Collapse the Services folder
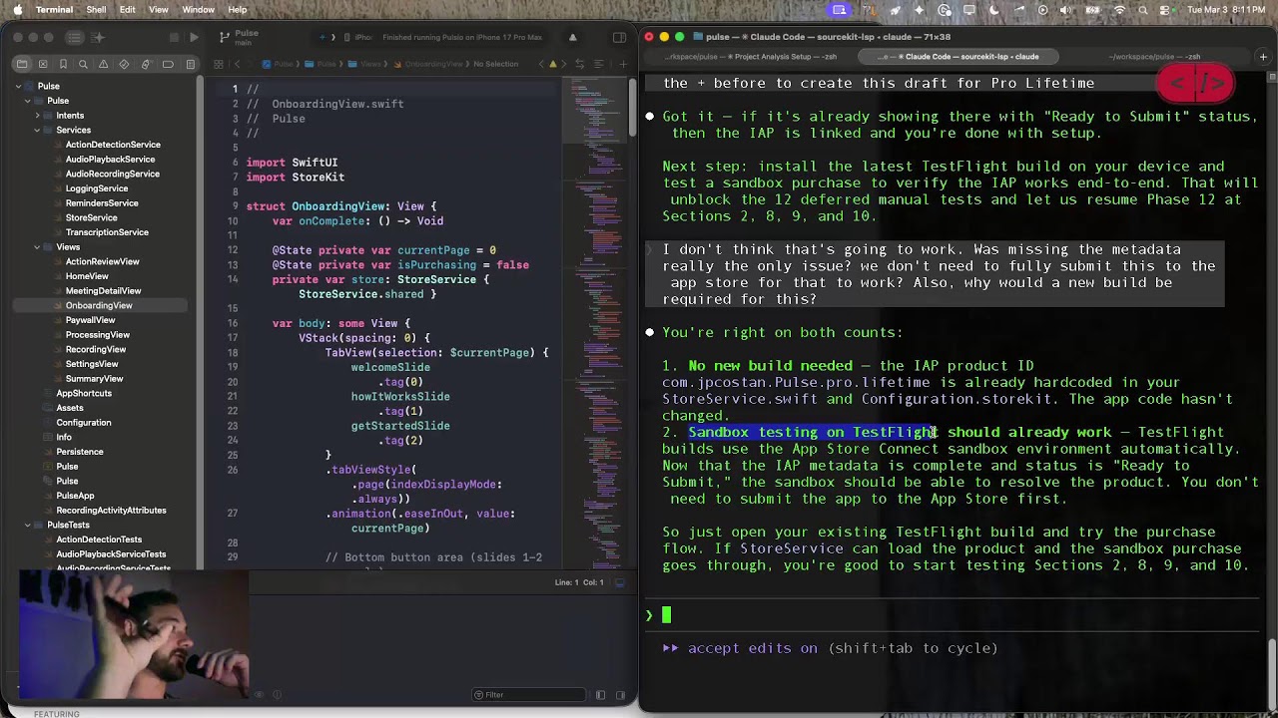The image size is (1278, 718). click(x=37, y=130)
